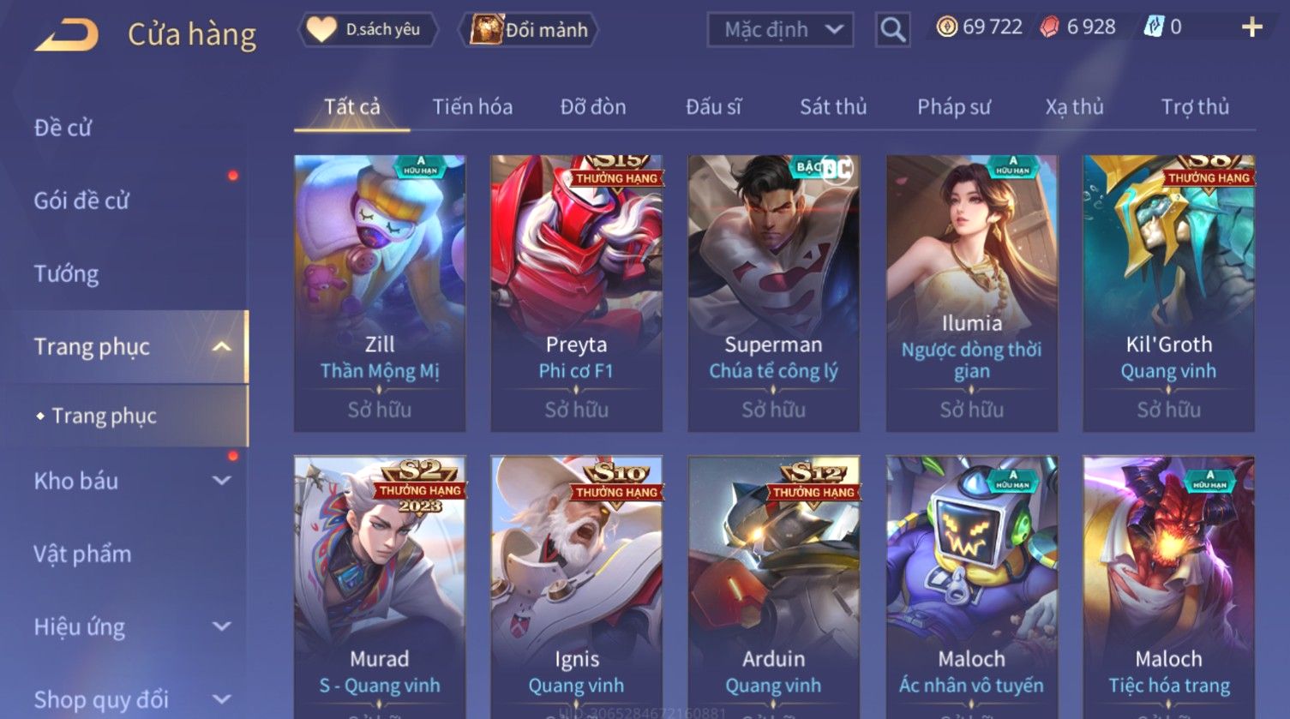This screenshot has width=1290, height=719.
Task: Select the Superman Chúa tể công lý skin
Action: 773,293
